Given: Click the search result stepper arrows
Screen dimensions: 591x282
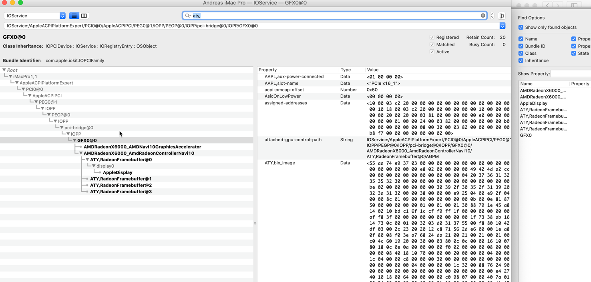Looking at the screenshot, I should pyautogui.click(x=492, y=16).
